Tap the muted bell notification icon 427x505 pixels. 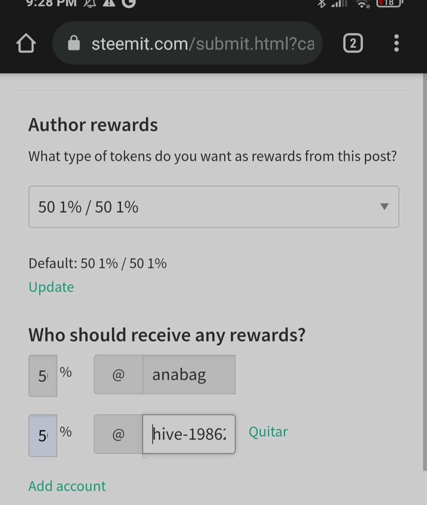pos(90,4)
